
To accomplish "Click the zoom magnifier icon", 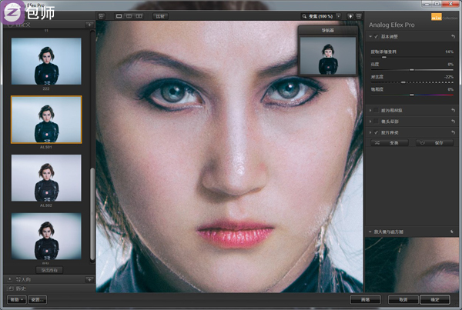I will [x=304, y=16].
